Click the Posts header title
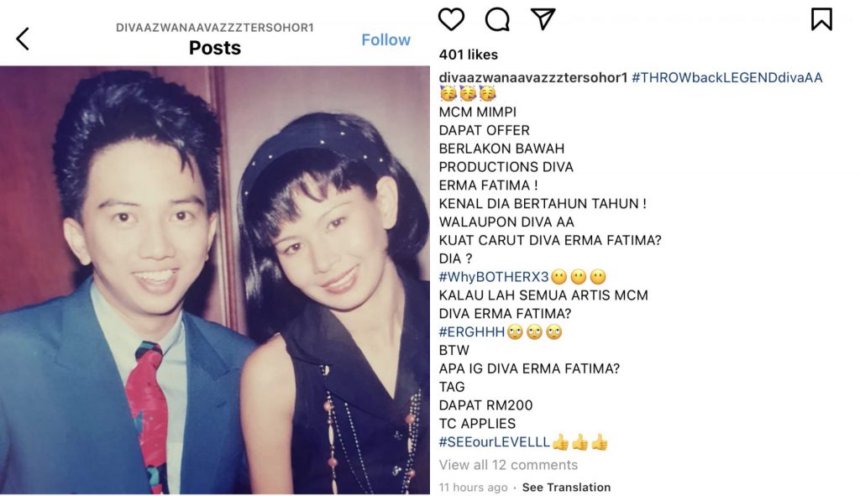 (x=215, y=48)
